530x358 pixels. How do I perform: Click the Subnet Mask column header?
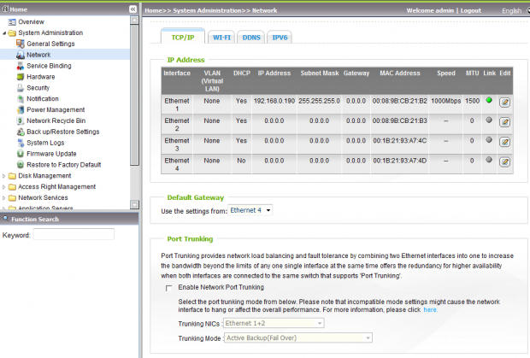click(320, 73)
